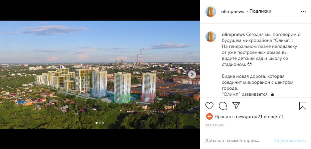Share post using paper plane icon

(236, 106)
